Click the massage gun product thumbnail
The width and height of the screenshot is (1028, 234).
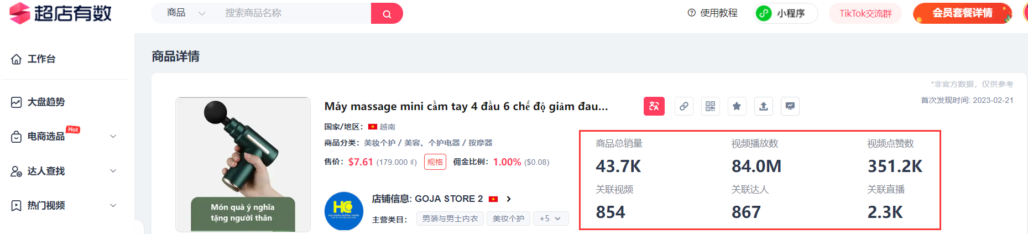(243, 165)
